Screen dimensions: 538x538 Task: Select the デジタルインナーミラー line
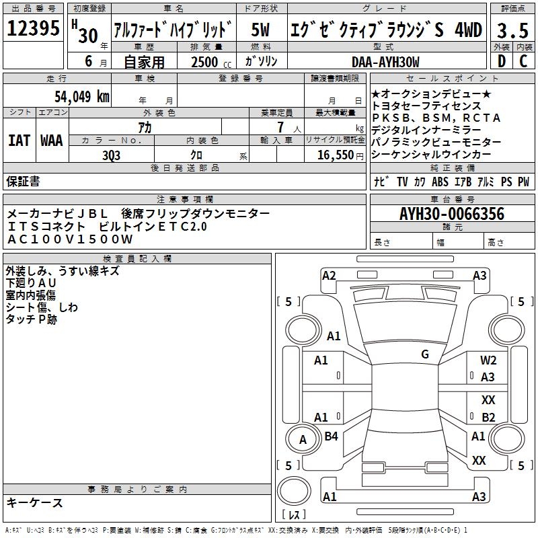pos(426,130)
